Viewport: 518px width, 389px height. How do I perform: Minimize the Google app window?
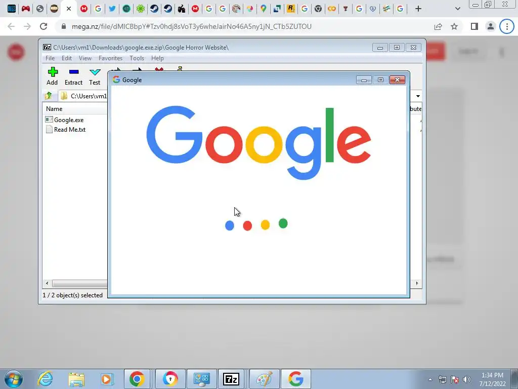tap(364, 80)
